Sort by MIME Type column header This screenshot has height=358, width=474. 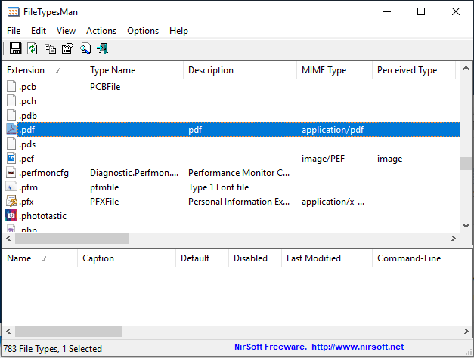[334, 70]
